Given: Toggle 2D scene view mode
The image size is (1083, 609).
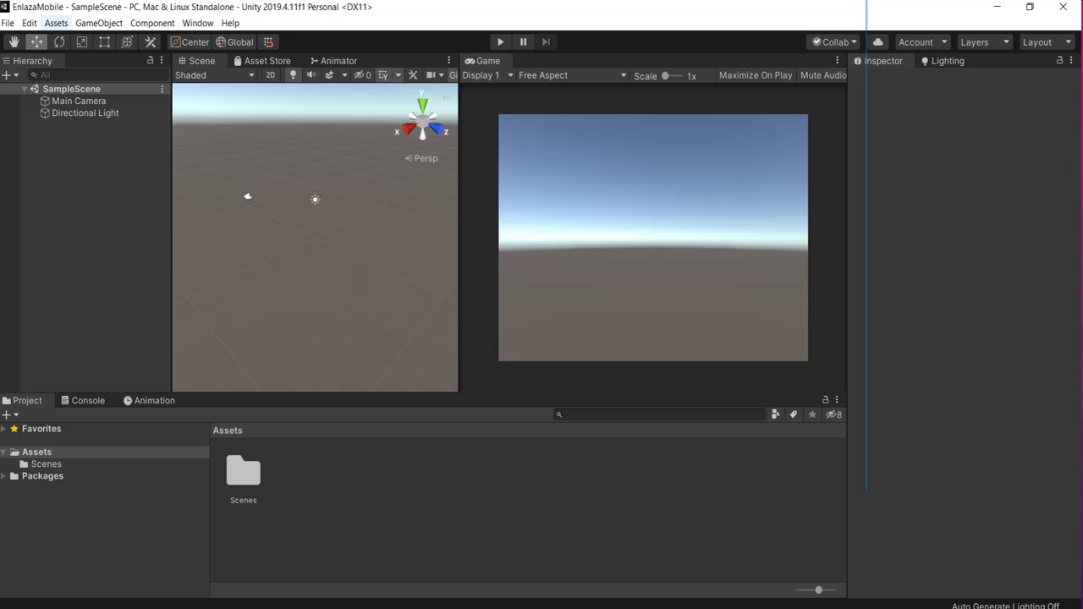Looking at the screenshot, I should [x=270, y=75].
